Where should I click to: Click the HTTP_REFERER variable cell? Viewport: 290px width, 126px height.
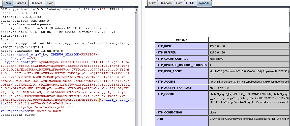(181, 52)
